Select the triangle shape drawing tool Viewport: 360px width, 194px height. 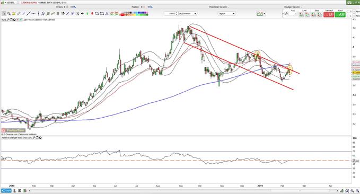(x=107, y=14)
